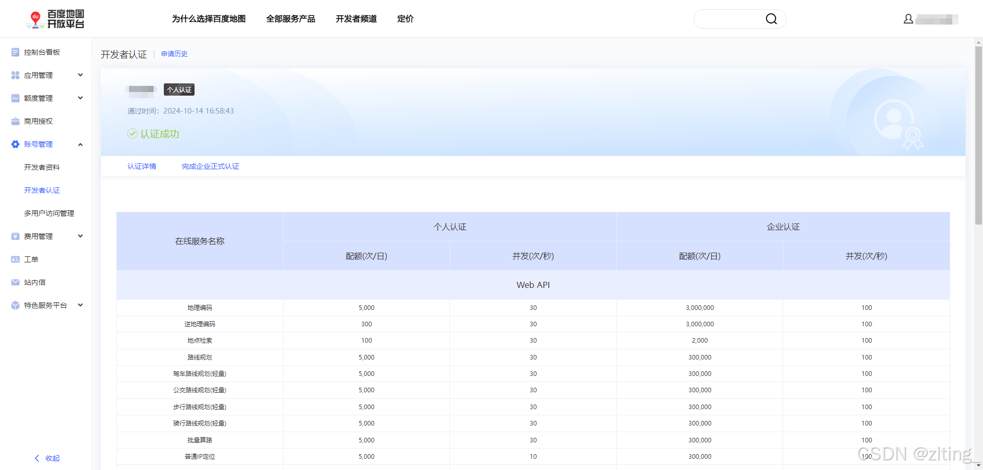Click the Baidu Map Open Platform logo
The image size is (983, 470).
(x=55, y=19)
